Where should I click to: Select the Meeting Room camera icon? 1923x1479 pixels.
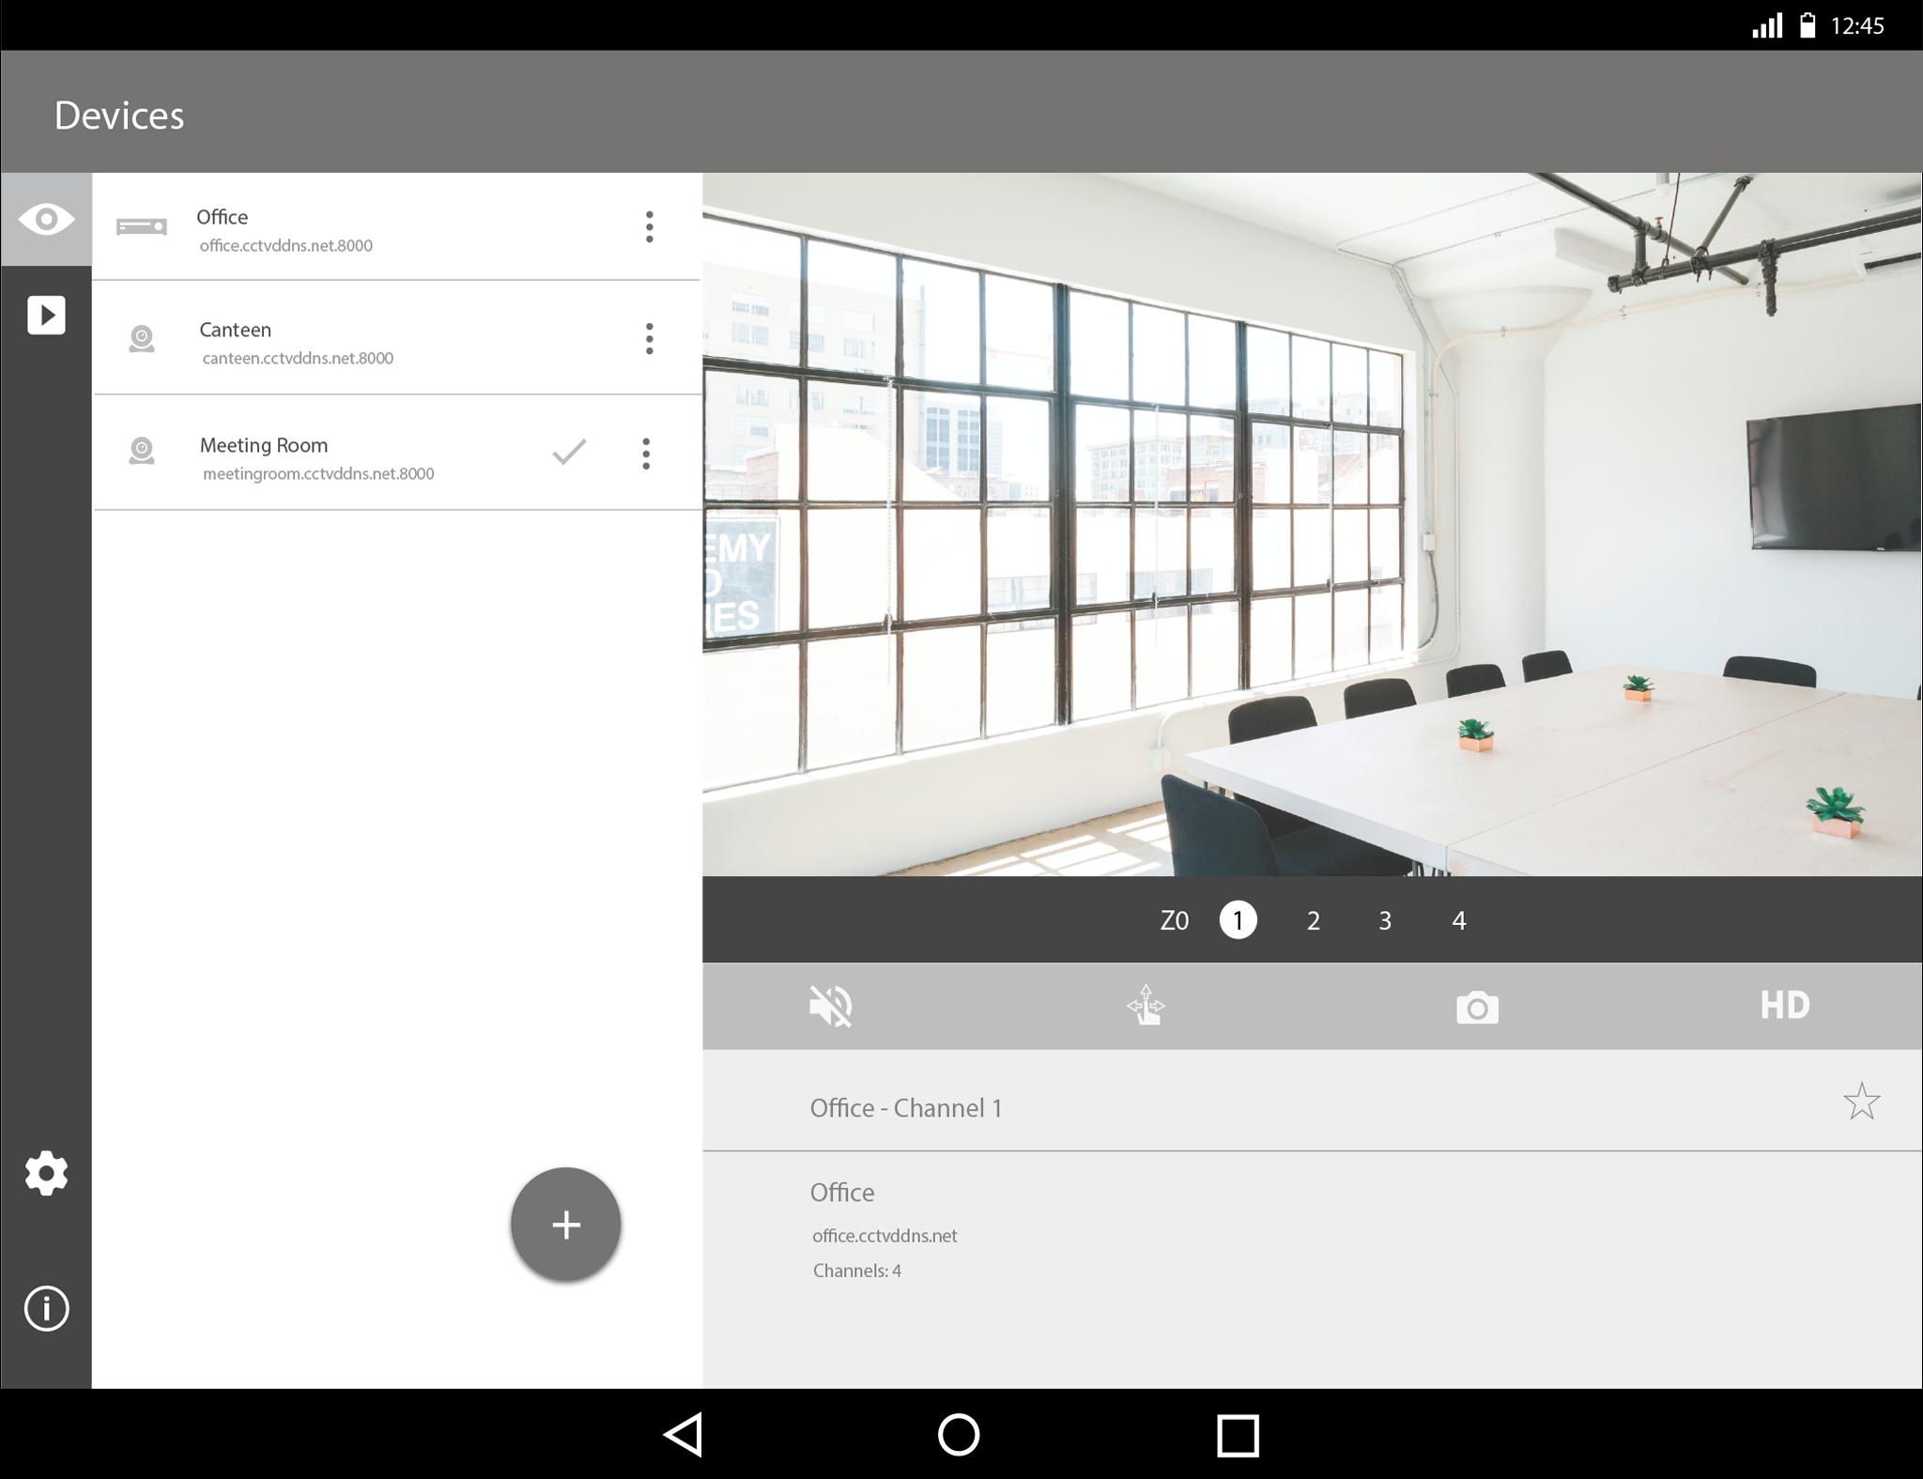[x=142, y=452]
